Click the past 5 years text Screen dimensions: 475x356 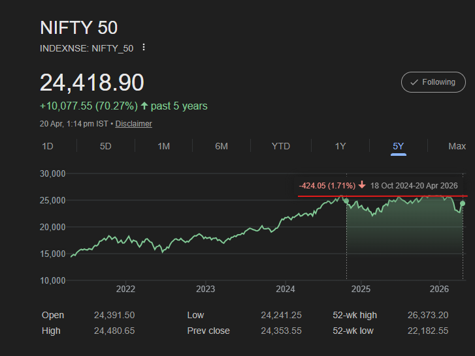coord(179,106)
